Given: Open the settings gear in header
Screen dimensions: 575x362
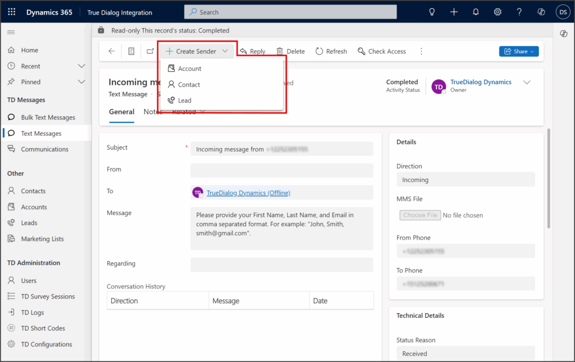Looking at the screenshot, I should (498, 12).
